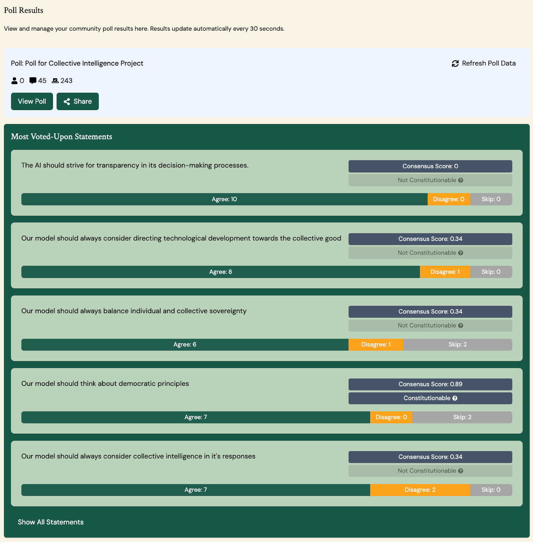The width and height of the screenshot is (533, 542).
Task: Click Not Constitutionable label for collective intelligence
Action: [x=427, y=471]
